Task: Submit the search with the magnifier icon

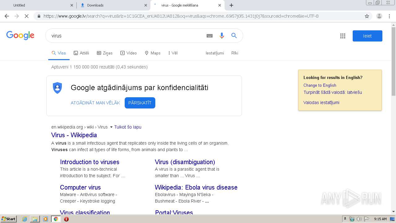Action: click(x=234, y=36)
